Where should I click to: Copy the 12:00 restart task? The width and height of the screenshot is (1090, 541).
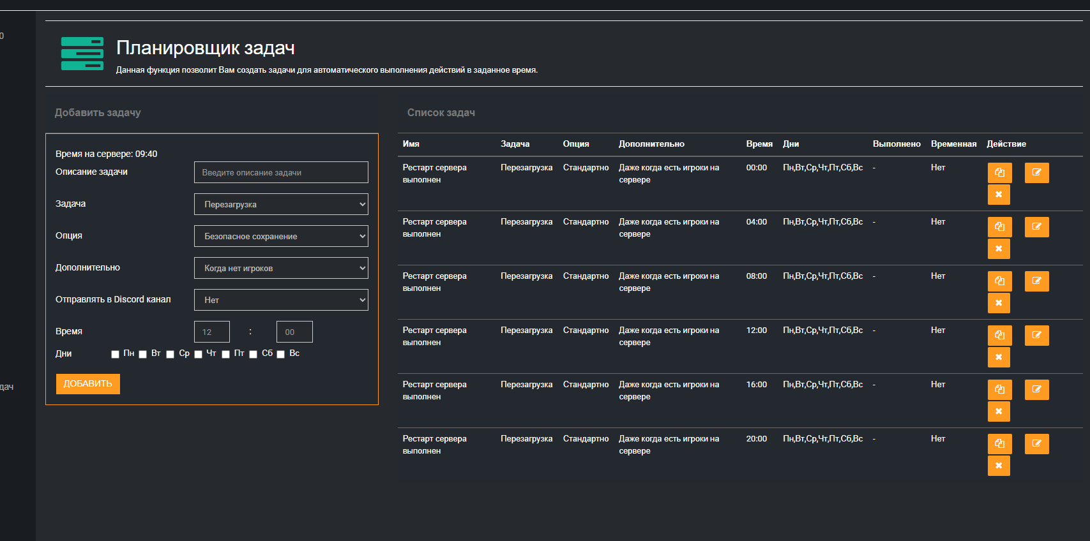point(999,336)
